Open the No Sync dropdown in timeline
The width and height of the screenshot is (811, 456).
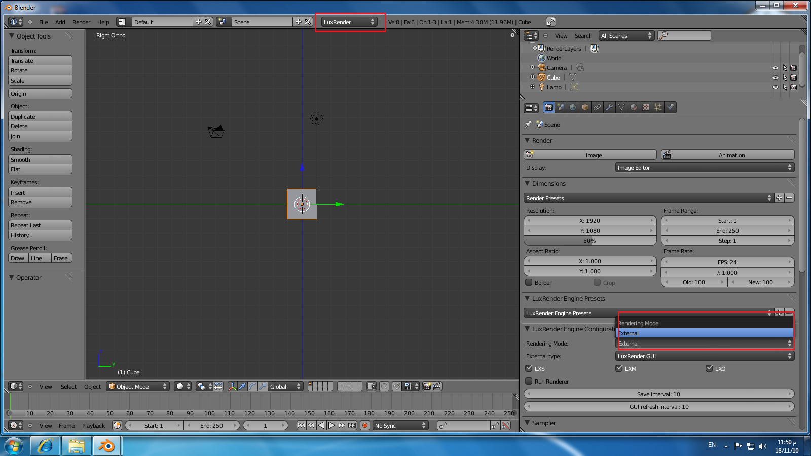400,425
